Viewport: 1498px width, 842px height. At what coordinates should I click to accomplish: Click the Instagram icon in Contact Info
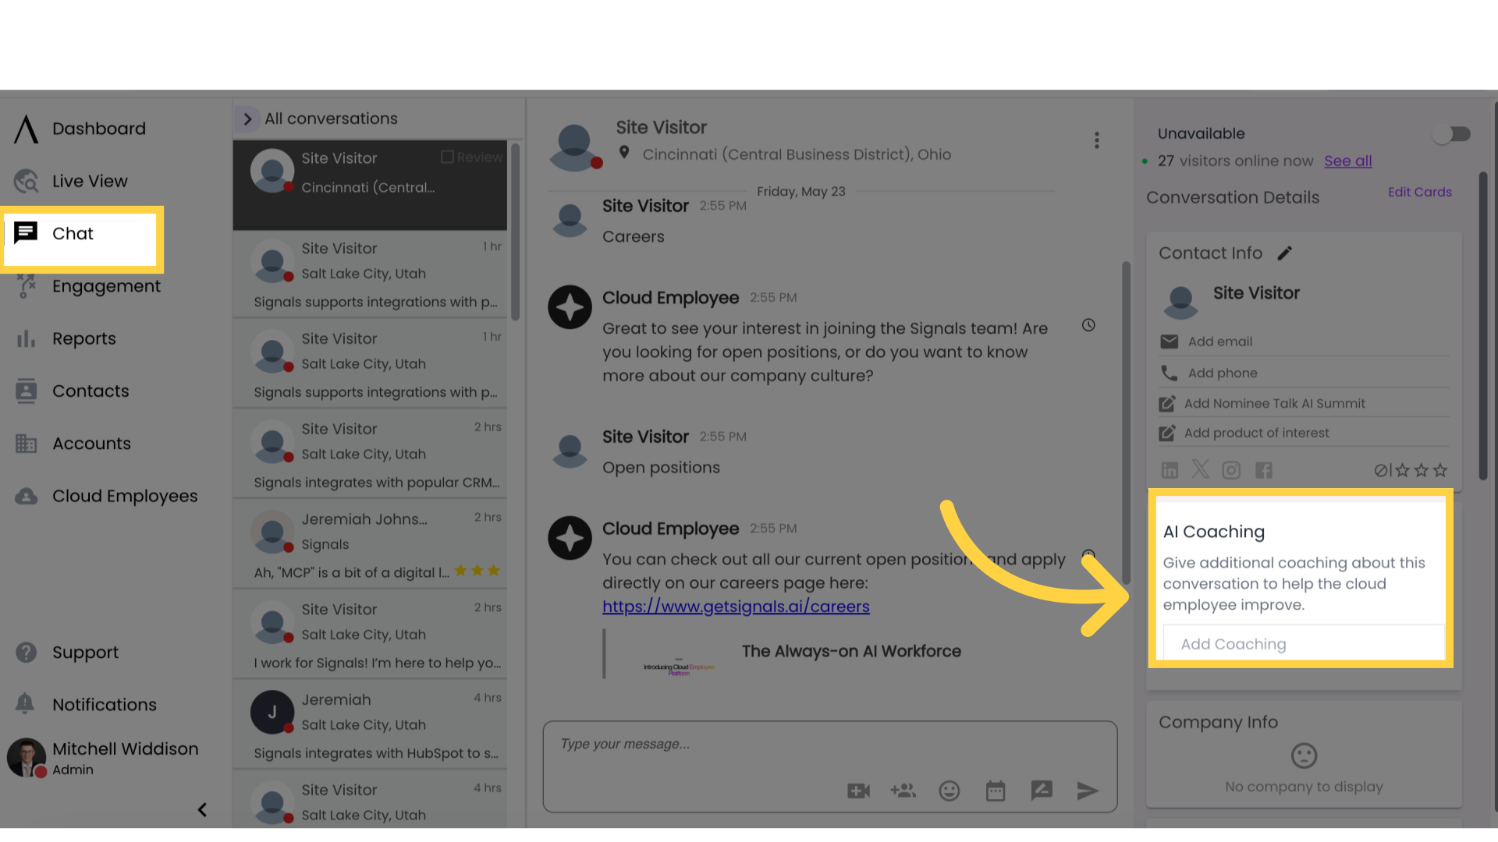click(x=1231, y=470)
